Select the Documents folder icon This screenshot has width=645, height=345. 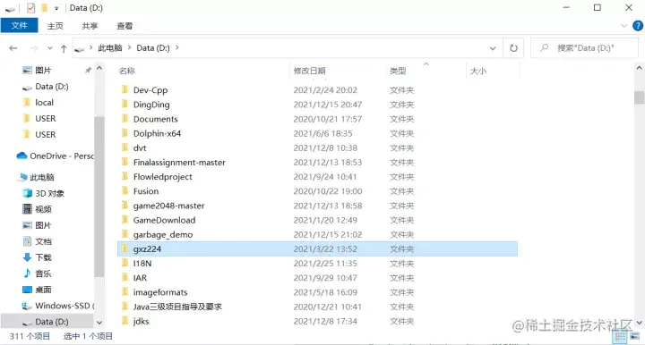click(125, 119)
